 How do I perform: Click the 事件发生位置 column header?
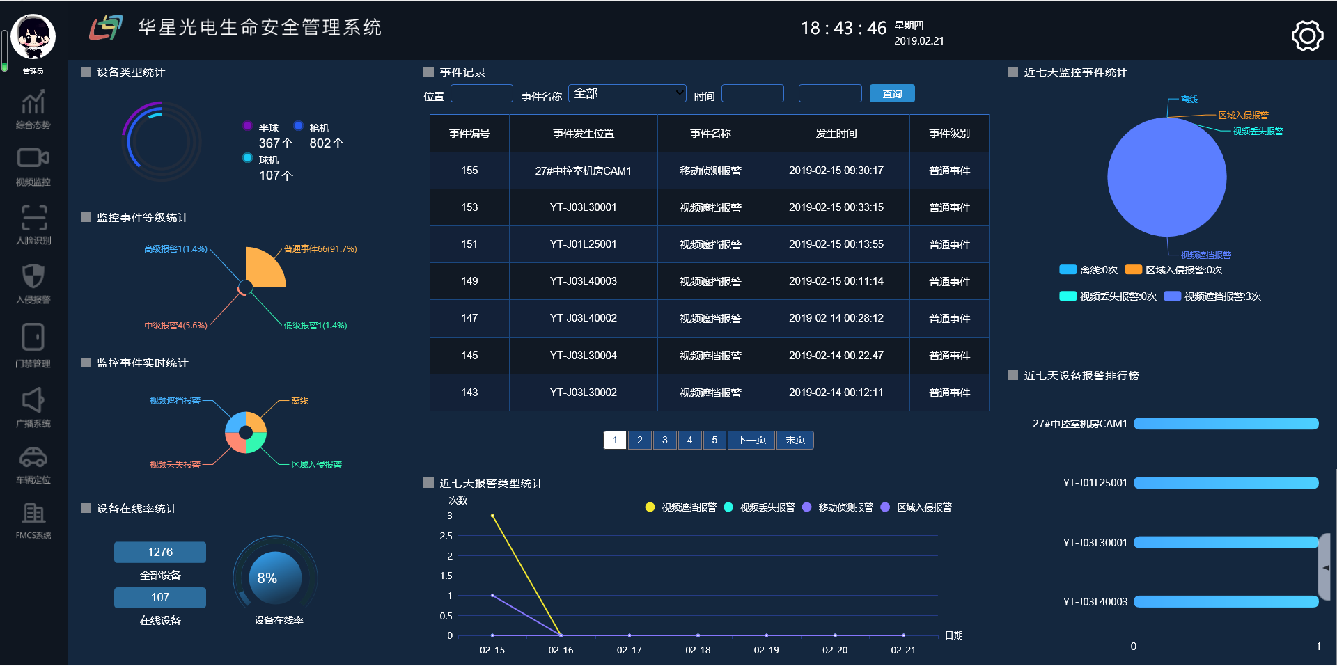[584, 134]
